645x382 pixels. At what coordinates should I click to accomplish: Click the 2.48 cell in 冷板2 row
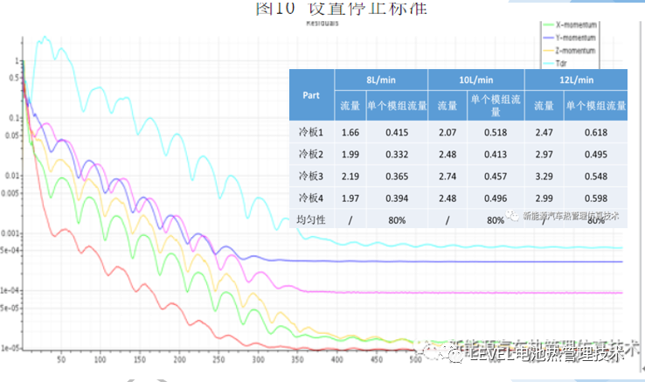click(447, 155)
